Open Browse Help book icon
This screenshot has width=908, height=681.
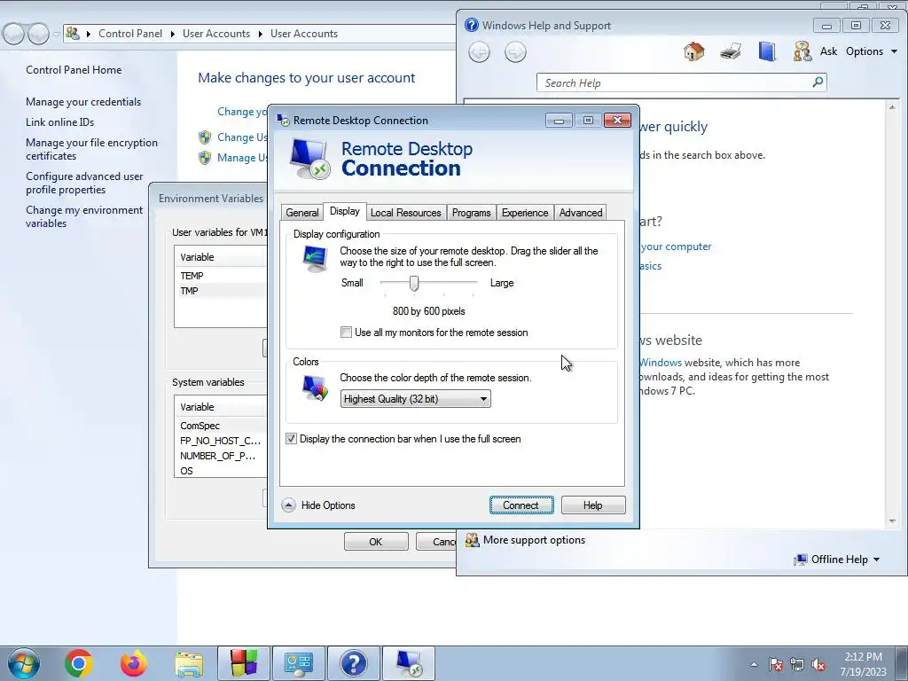tap(767, 51)
